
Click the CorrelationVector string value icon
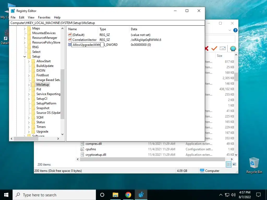tap(70, 40)
